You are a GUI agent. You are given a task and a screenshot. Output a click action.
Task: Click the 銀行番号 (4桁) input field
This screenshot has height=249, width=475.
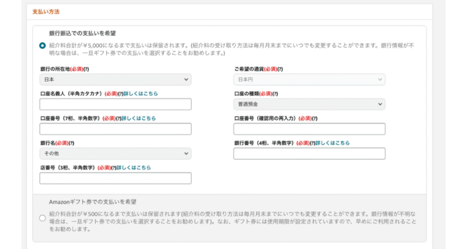(x=309, y=153)
